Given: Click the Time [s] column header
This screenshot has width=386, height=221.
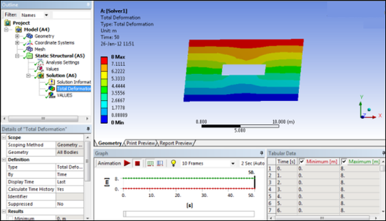Looking at the screenshot, I should (286, 162).
